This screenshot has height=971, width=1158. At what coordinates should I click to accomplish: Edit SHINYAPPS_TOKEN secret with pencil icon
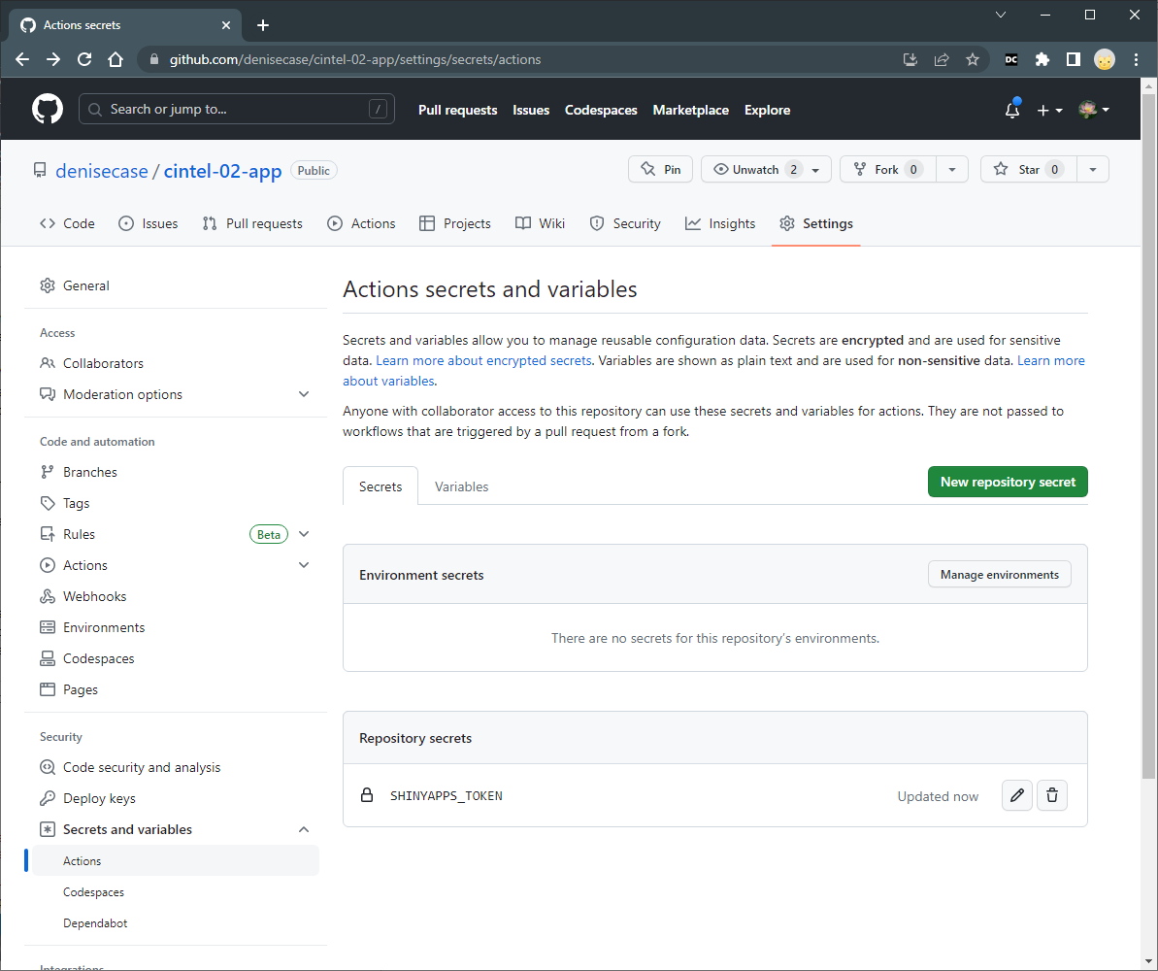[1017, 795]
